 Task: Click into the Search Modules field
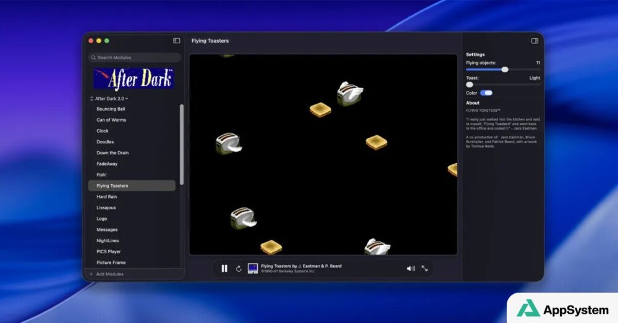[x=135, y=57]
